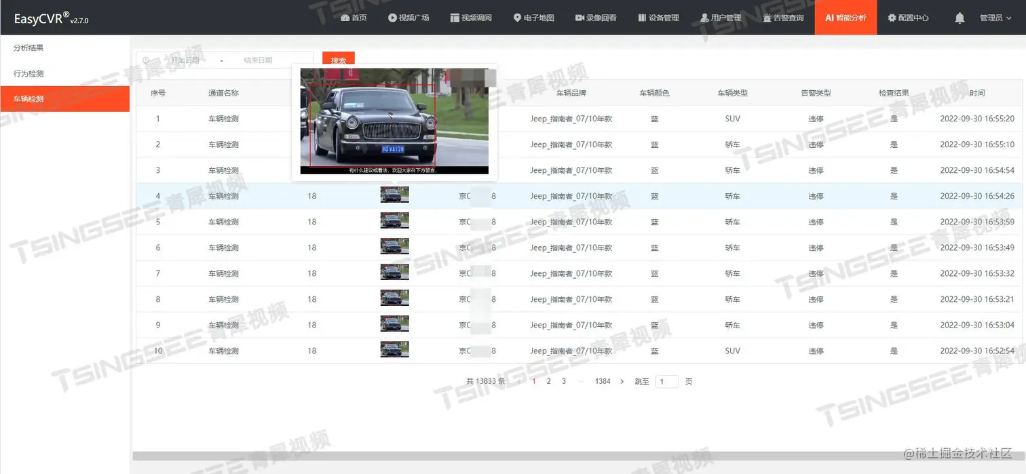Viewport: 1026px width, 474px height.
Task: Jump to last page 1384
Action: 603,382
